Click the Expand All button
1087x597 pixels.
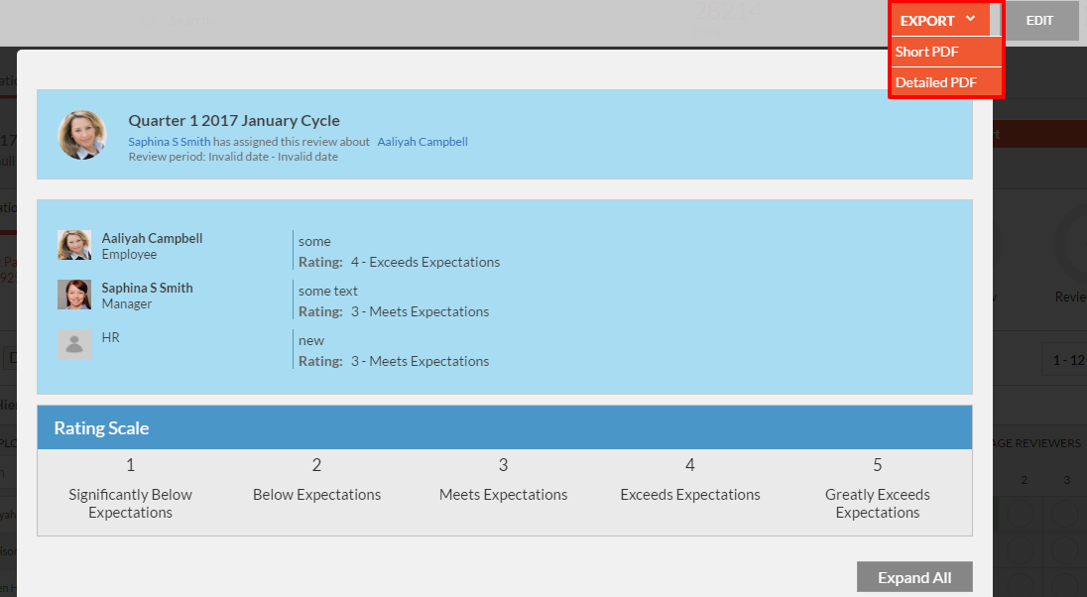pyautogui.click(x=914, y=577)
